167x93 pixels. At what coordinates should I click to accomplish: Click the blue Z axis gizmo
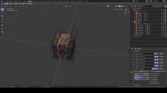coord(126,10)
